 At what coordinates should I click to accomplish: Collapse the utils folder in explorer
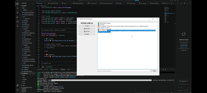click(28, 63)
